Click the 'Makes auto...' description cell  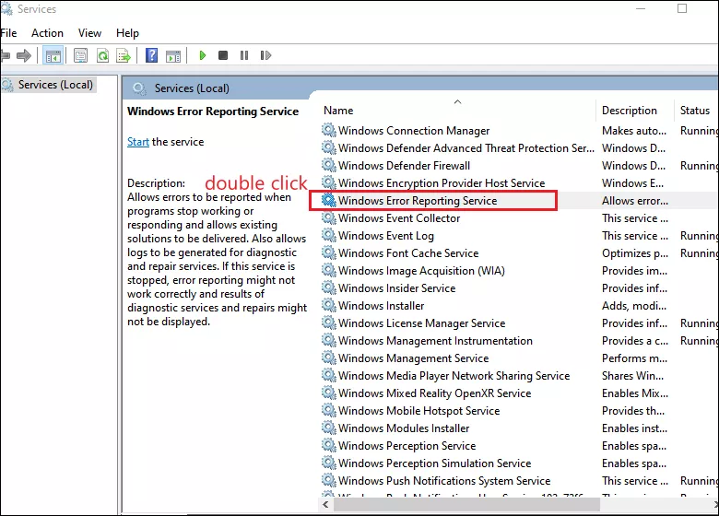634,131
